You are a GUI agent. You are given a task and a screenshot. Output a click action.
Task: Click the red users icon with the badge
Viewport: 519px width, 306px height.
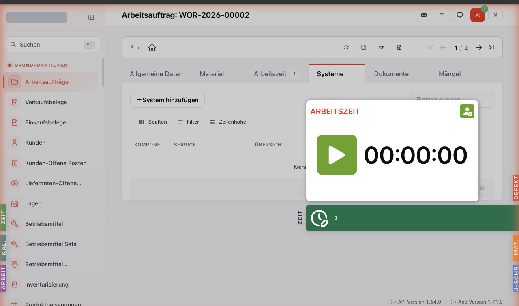478,15
